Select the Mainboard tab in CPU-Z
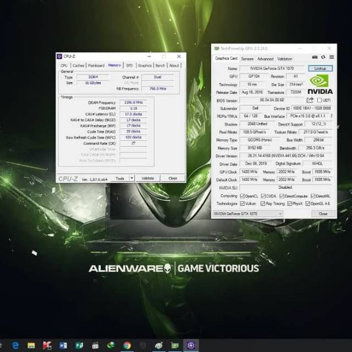Image resolution: width=352 pixels, height=352 pixels. (x=96, y=65)
